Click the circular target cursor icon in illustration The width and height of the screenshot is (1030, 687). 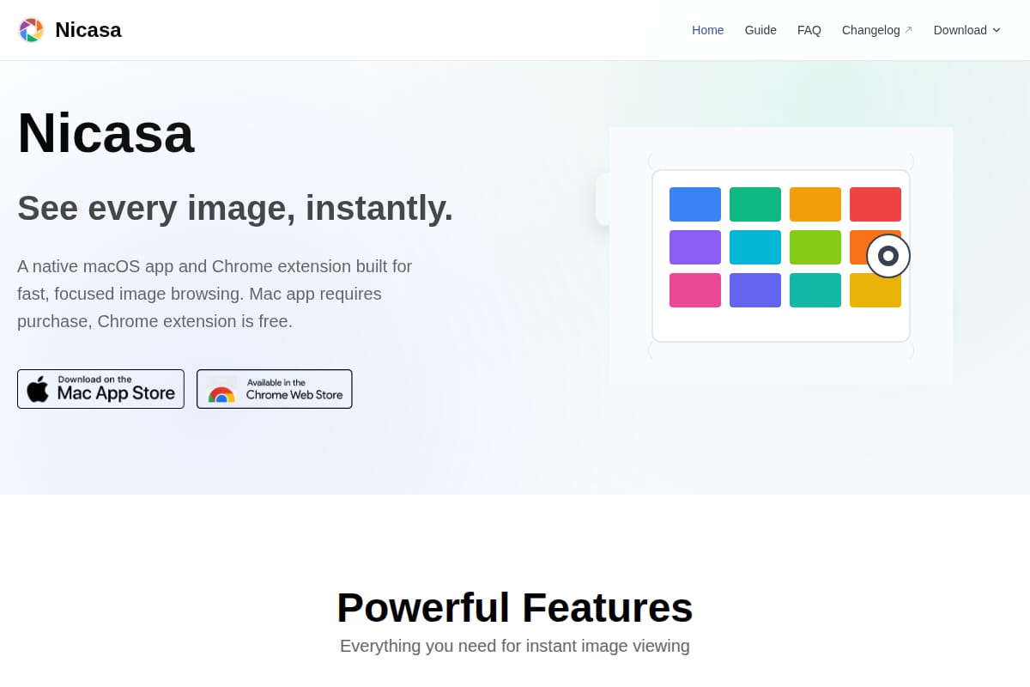(888, 256)
